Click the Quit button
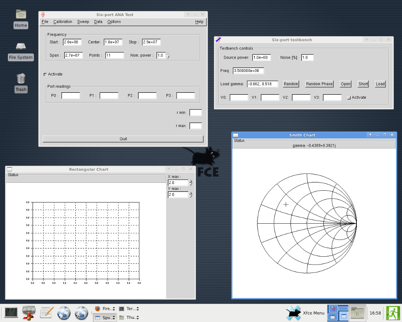Image resolution: width=402 pixels, height=322 pixels. coord(123,139)
